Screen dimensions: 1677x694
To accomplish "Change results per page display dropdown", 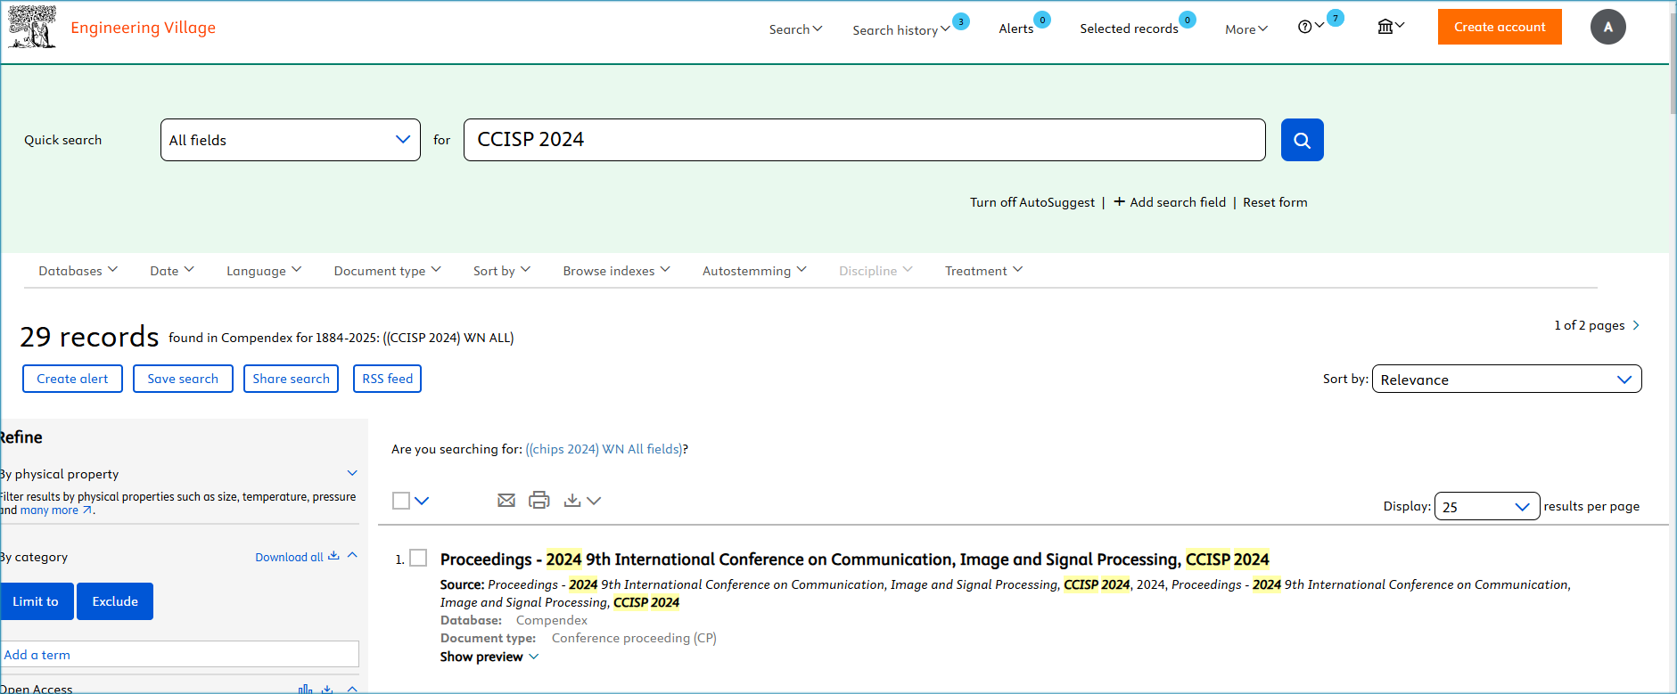I will [x=1486, y=506].
